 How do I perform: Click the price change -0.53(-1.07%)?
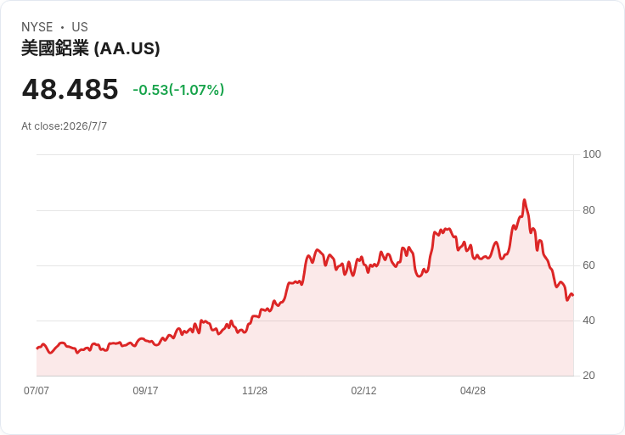coord(178,90)
